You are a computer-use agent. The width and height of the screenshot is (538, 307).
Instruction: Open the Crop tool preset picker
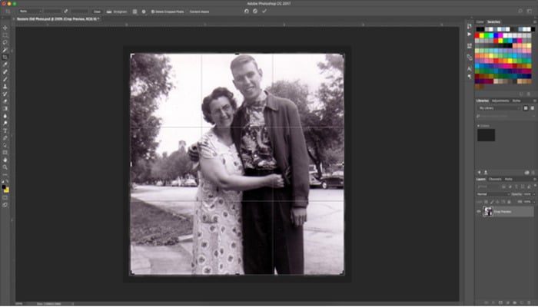point(8,12)
